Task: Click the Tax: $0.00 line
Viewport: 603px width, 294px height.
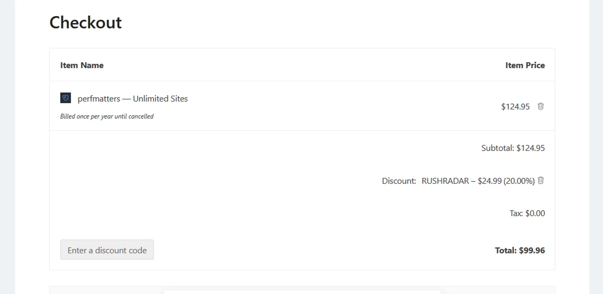Action: click(x=527, y=213)
